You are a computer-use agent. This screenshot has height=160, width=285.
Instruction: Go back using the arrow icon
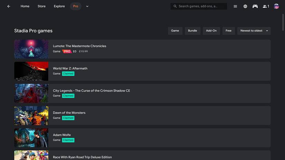tap(9, 6)
